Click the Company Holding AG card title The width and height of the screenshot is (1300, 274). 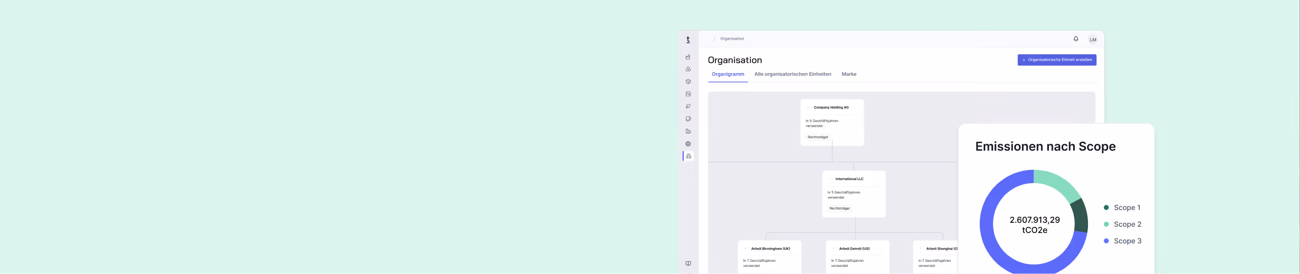pos(831,108)
